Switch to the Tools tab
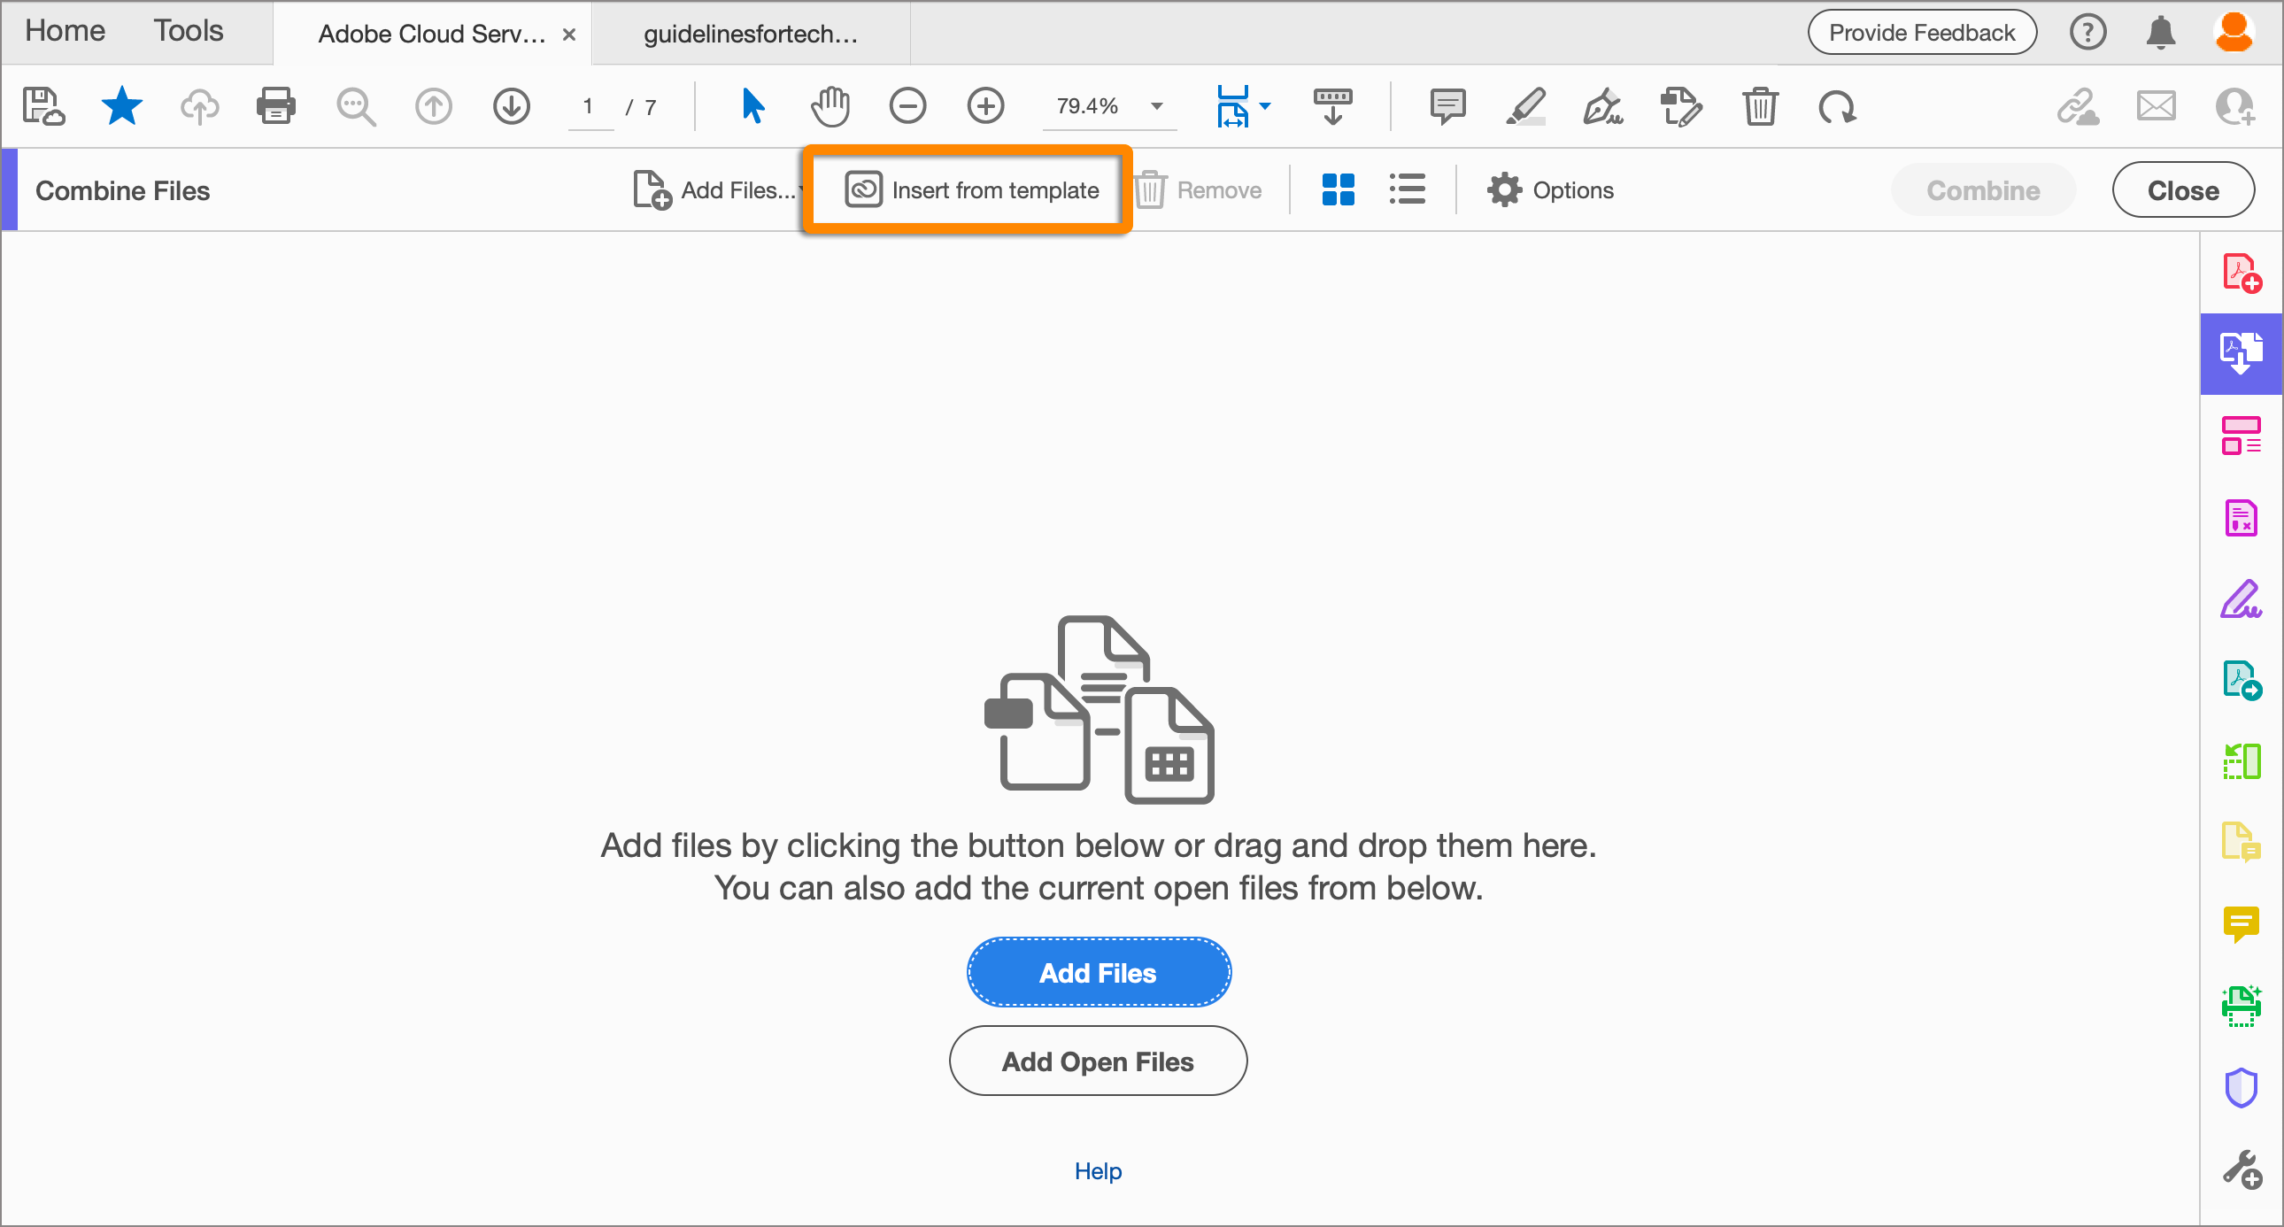This screenshot has width=2284, height=1227. pos(188,31)
